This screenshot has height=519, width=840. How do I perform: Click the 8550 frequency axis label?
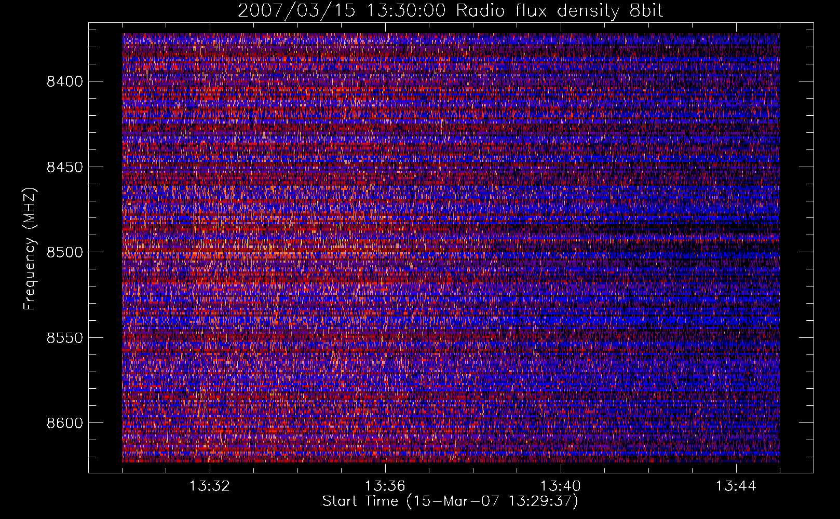coord(64,338)
